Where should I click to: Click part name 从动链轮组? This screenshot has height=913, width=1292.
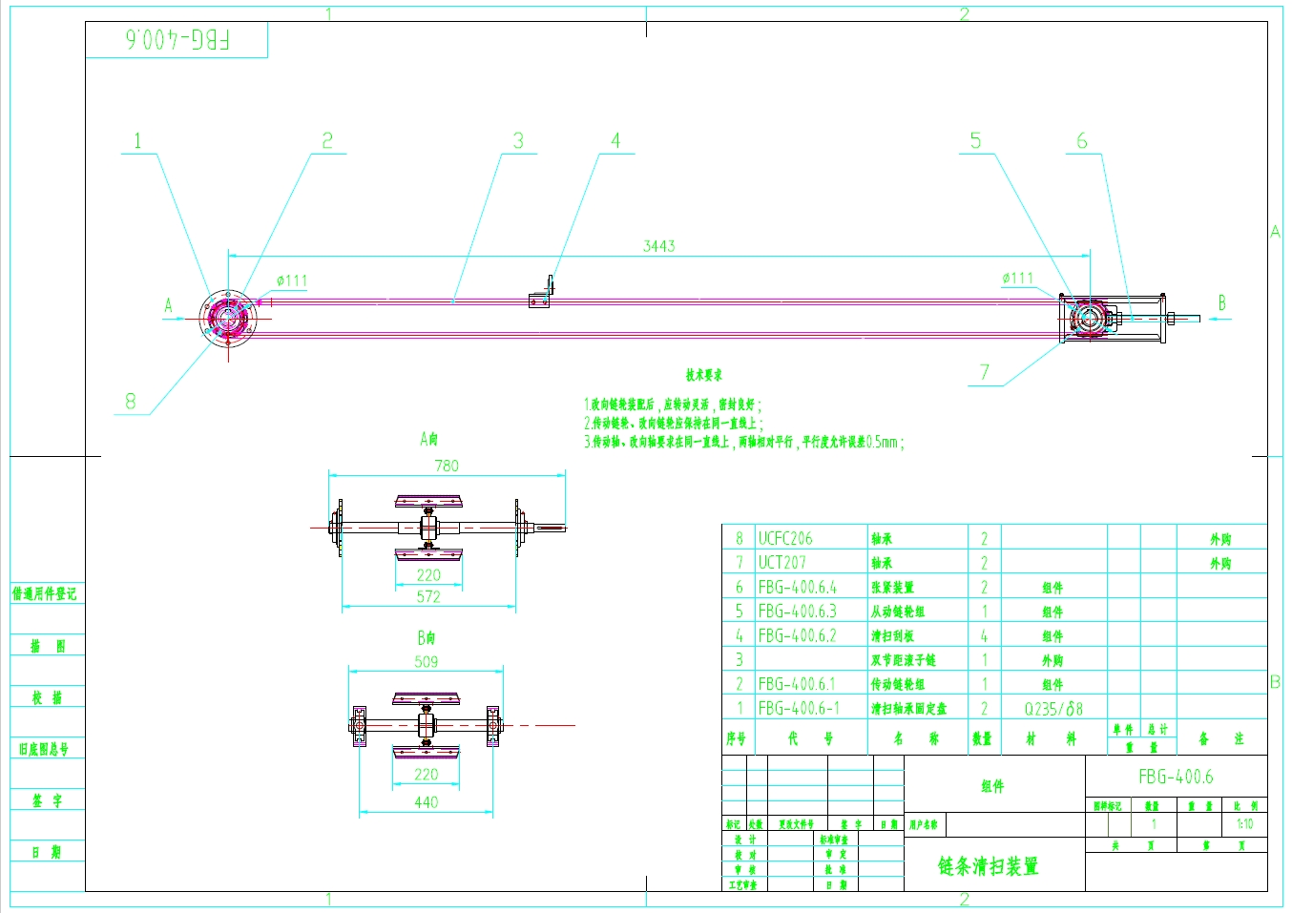[x=897, y=612]
